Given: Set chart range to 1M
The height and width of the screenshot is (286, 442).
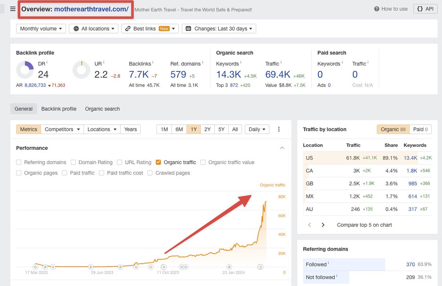Looking at the screenshot, I should coord(164,129).
